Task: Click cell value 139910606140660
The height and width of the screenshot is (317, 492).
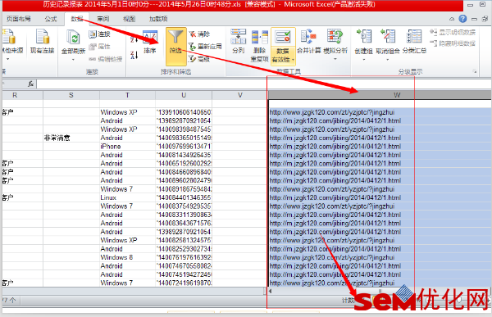Action: (184, 112)
